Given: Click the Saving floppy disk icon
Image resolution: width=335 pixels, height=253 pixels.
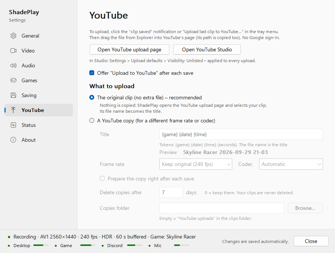Looking at the screenshot, I should (13, 95).
